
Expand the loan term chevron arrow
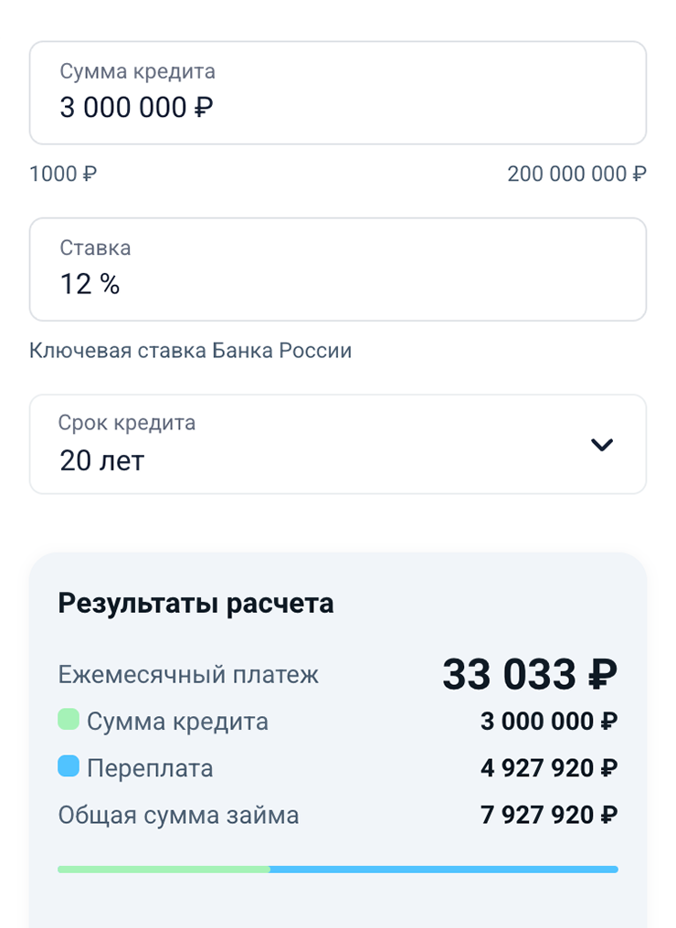[x=602, y=445]
